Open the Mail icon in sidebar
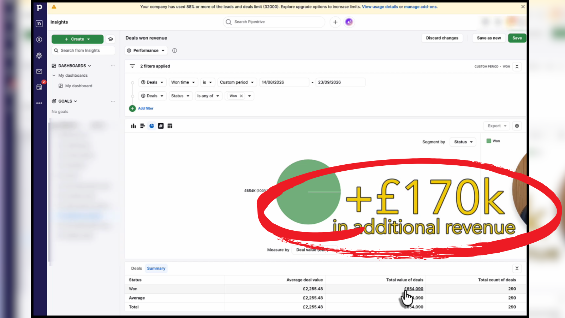Image resolution: width=565 pixels, height=318 pixels. [x=39, y=71]
